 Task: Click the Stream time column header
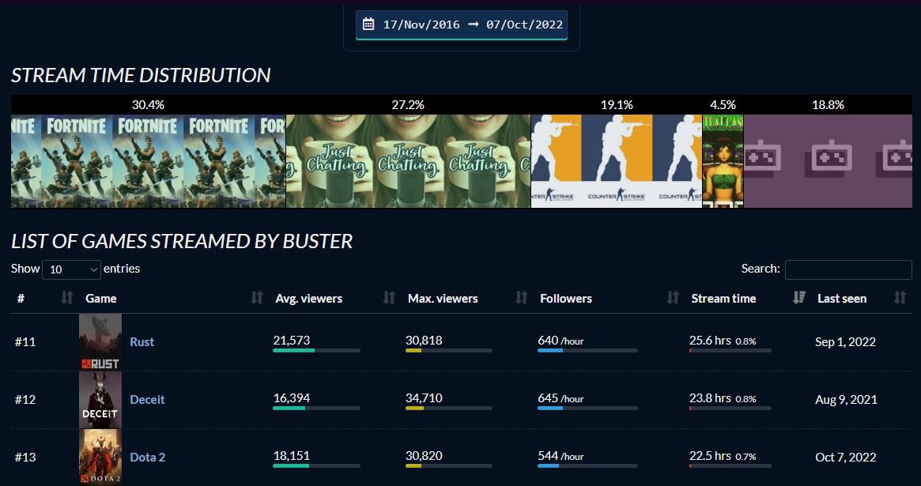(x=723, y=298)
